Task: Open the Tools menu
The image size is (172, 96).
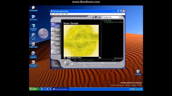Action: click(63, 14)
